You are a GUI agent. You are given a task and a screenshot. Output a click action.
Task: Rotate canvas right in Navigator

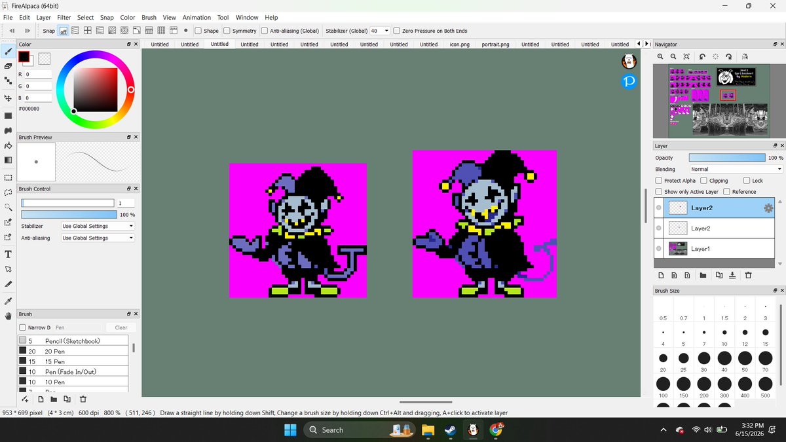click(x=728, y=57)
